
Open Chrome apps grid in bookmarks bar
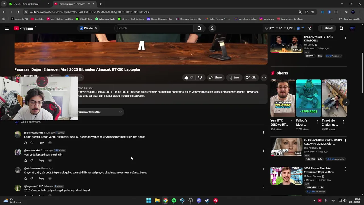coord(4,19)
